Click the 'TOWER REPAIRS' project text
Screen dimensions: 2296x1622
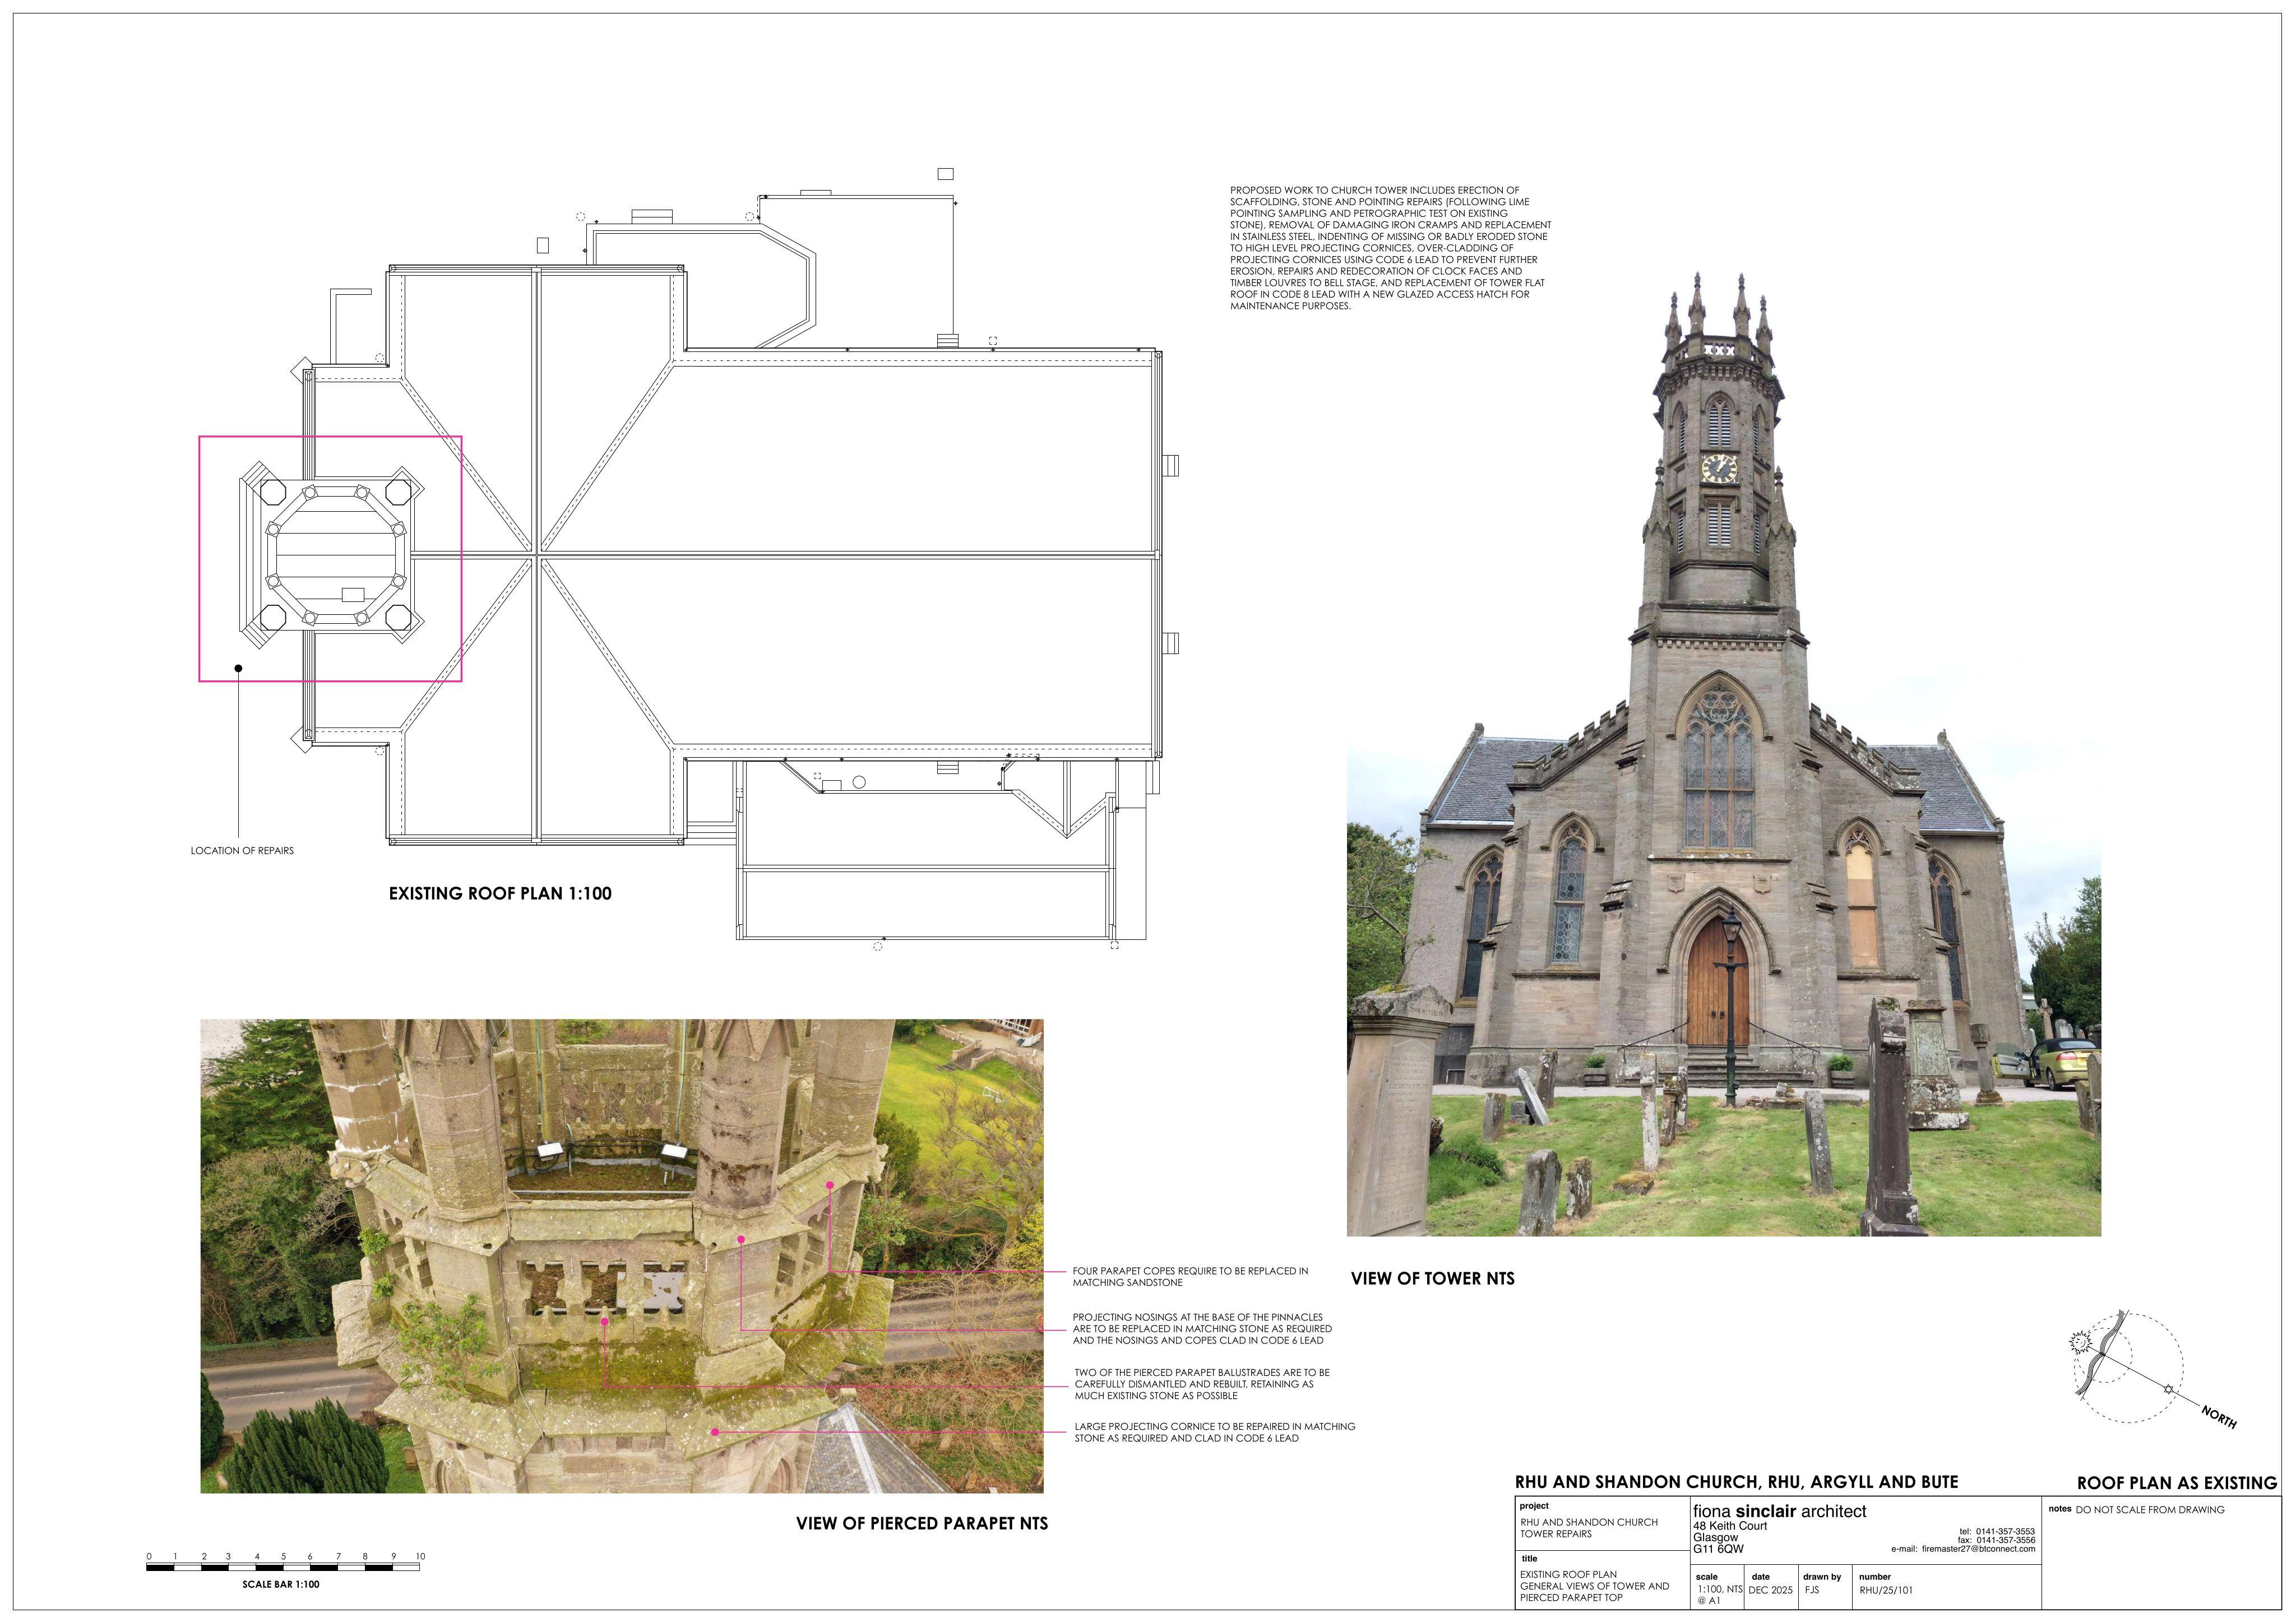pos(1556,1534)
